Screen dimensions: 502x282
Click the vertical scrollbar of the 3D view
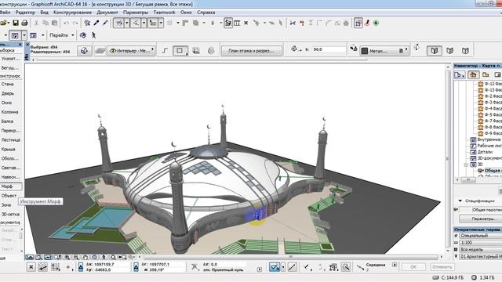coord(448,159)
